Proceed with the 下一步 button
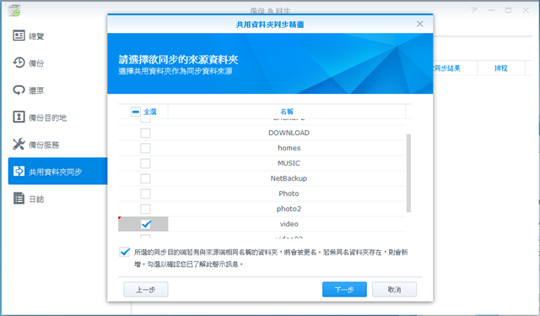Screen dimensions: 540x316 coord(344,290)
